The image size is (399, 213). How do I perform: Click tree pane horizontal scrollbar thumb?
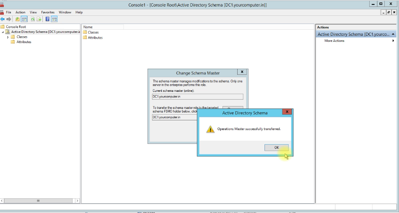pos(38,200)
